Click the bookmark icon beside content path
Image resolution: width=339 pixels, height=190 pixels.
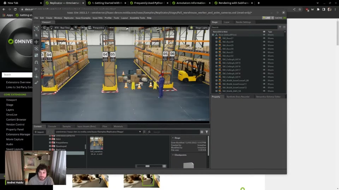144,132
